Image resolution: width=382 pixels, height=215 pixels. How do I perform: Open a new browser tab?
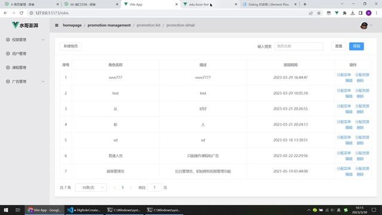(x=305, y=4)
